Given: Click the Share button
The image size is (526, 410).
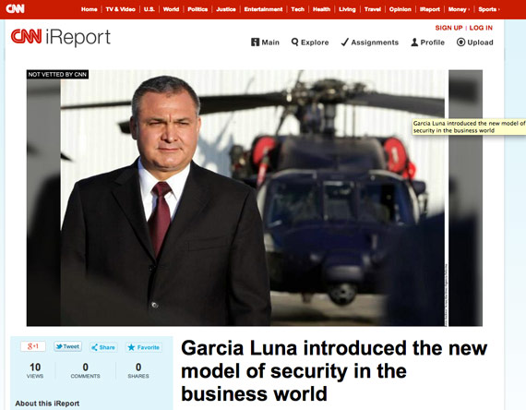Looking at the screenshot, I should click(x=103, y=347).
